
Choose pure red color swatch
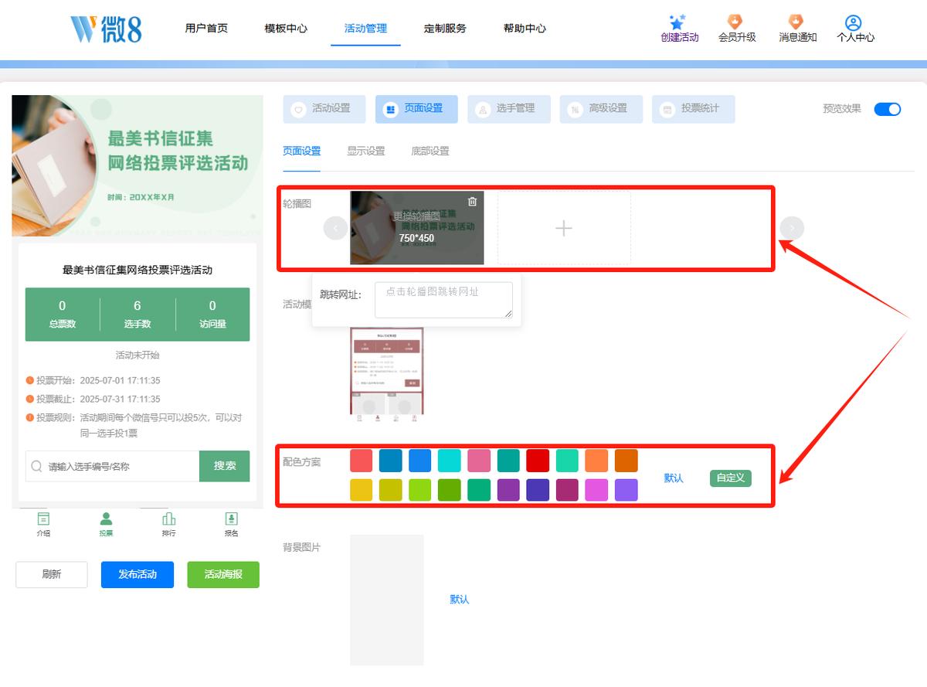538,461
